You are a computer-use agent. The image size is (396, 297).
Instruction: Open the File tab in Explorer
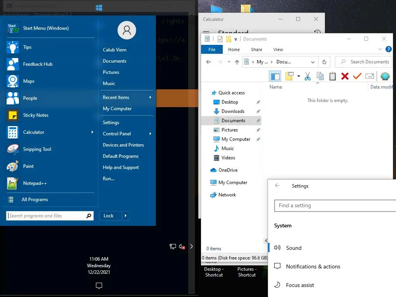212,49
